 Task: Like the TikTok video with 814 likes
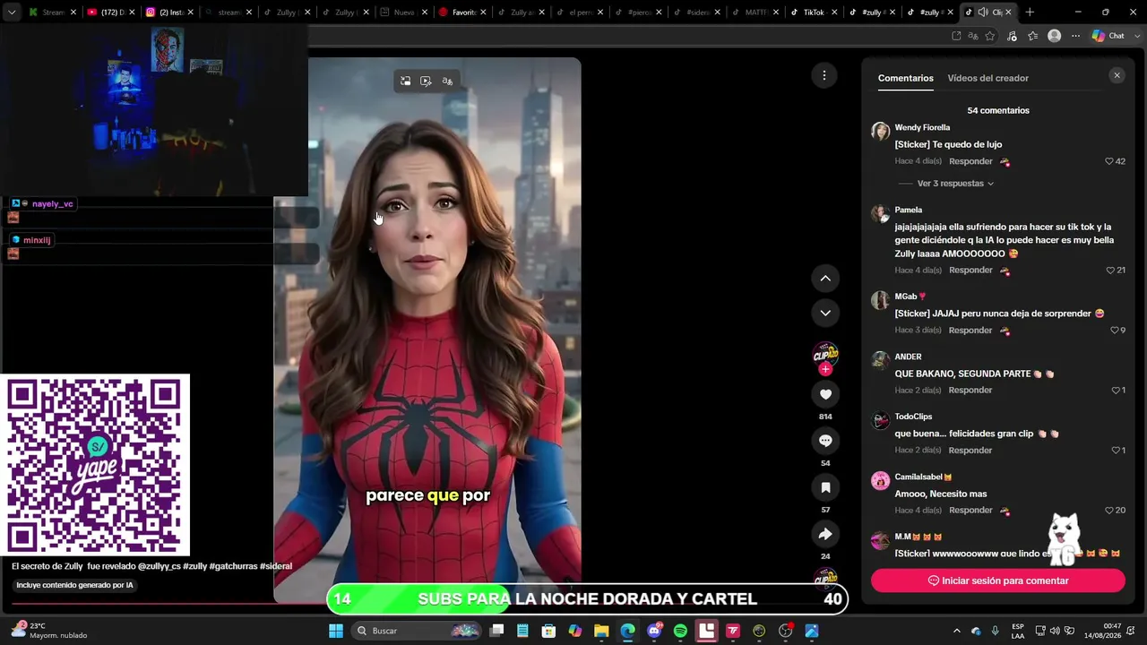tap(825, 394)
